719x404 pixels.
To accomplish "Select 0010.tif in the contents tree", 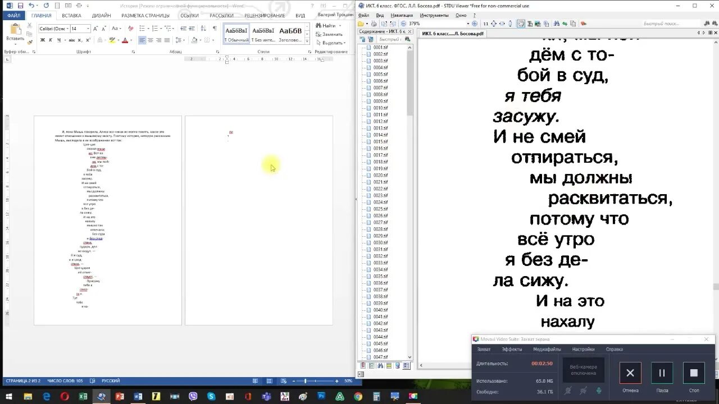I will 381,108.
